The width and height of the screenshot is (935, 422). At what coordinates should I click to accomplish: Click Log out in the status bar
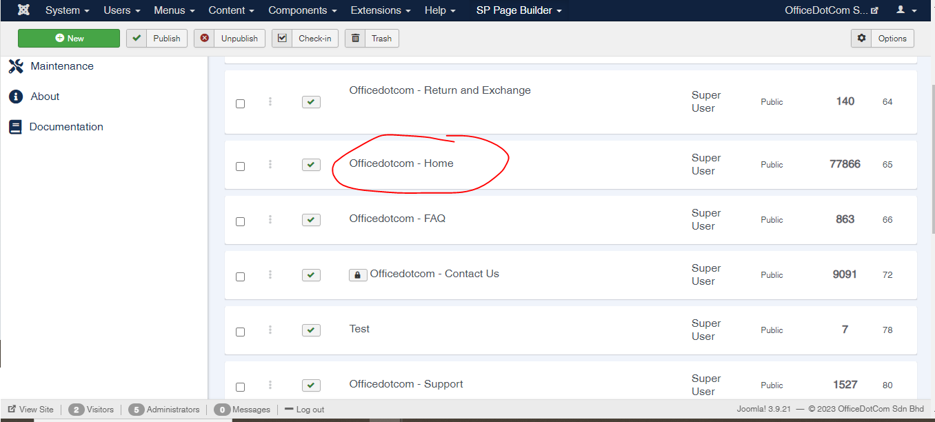coord(304,410)
